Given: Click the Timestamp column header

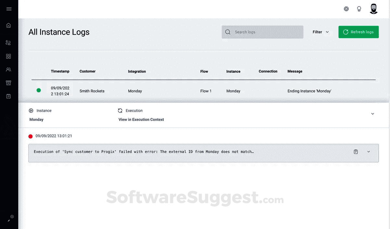Looking at the screenshot, I should tap(60, 71).
